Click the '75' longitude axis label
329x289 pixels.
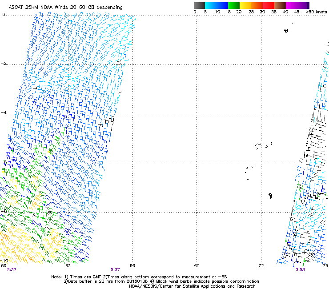325,266
